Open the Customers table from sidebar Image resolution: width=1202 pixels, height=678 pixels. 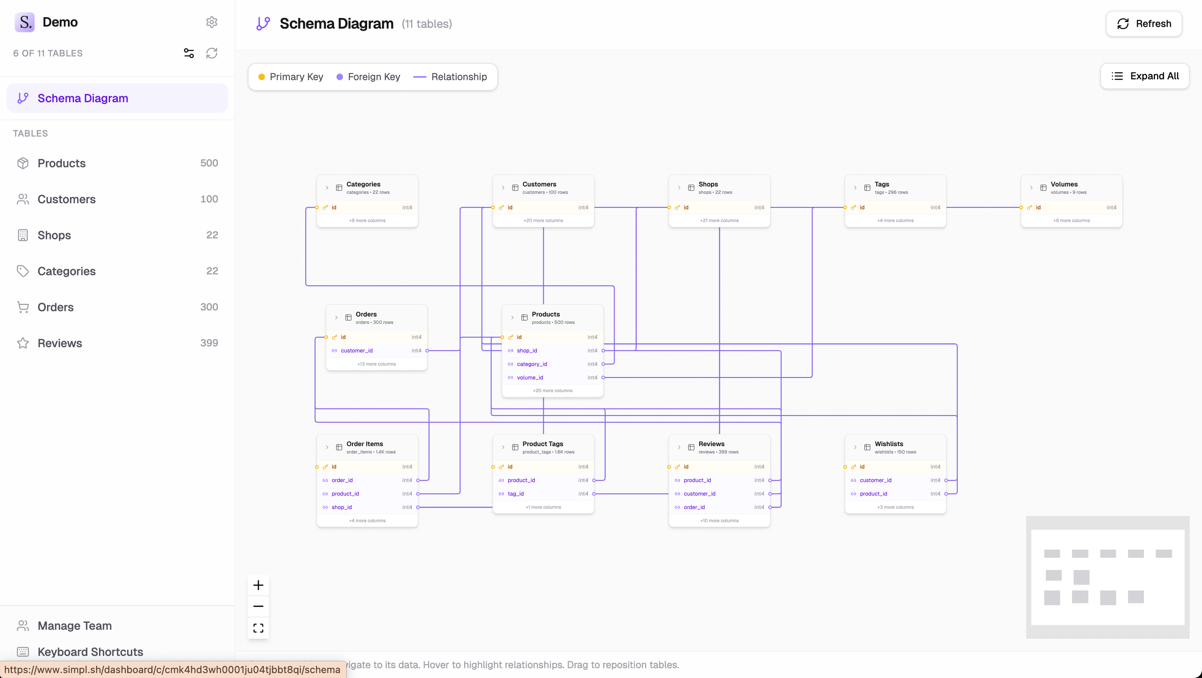pos(67,199)
